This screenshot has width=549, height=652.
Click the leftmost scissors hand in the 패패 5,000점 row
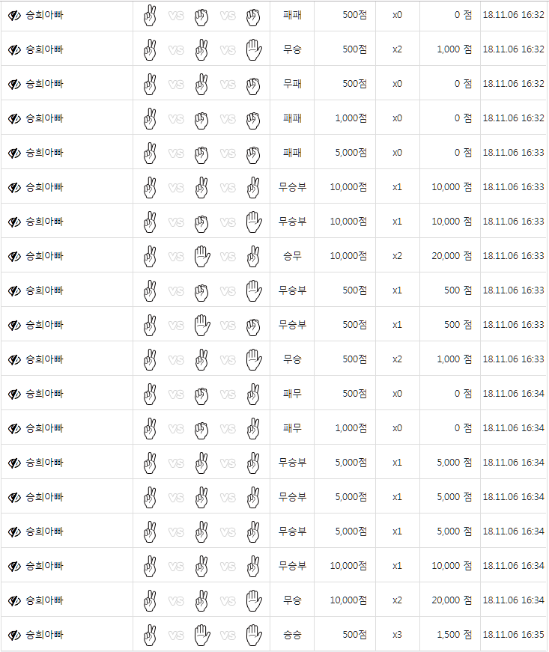click(x=150, y=153)
